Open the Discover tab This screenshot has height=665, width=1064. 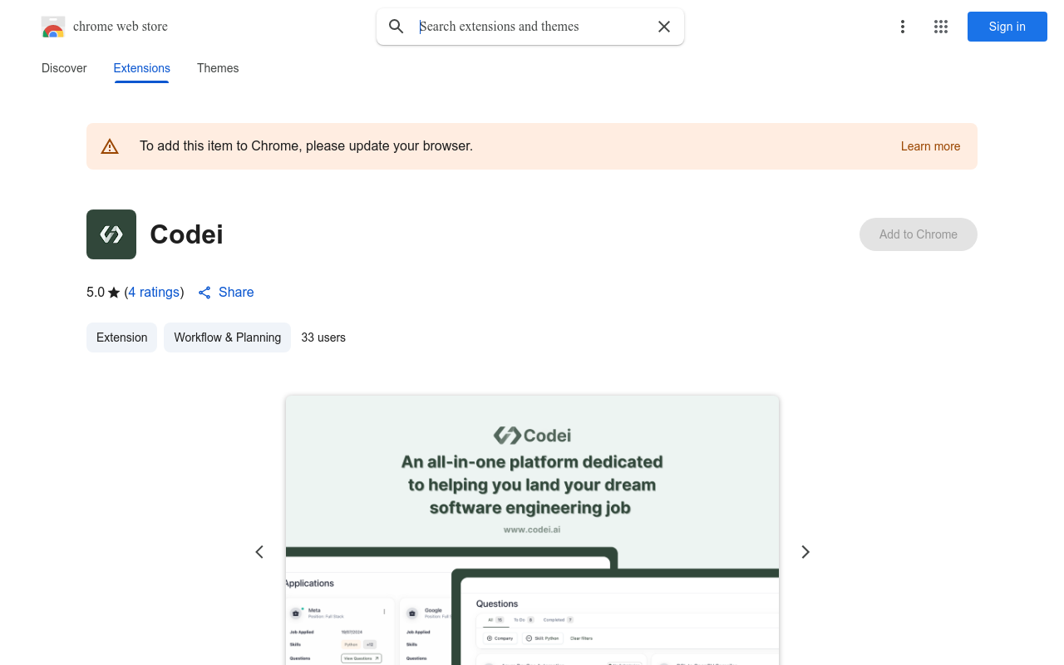click(x=64, y=68)
